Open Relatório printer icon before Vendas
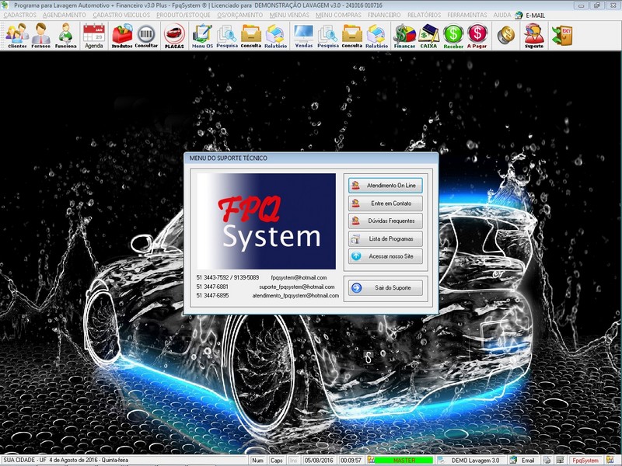 276,36
